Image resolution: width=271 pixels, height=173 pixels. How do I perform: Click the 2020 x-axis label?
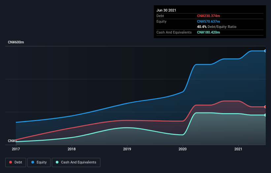[183, 149]
